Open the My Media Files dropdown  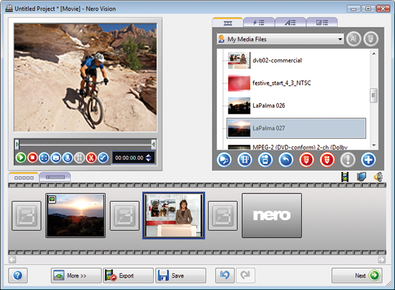(339, 39)
